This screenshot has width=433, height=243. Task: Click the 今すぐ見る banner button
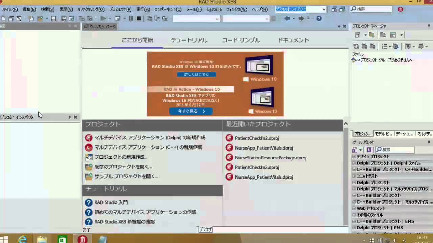pyautogui.click(x=191, y=111)
